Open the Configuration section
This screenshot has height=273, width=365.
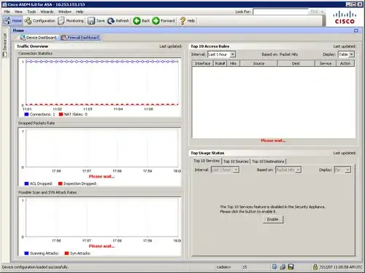[40, 21]
